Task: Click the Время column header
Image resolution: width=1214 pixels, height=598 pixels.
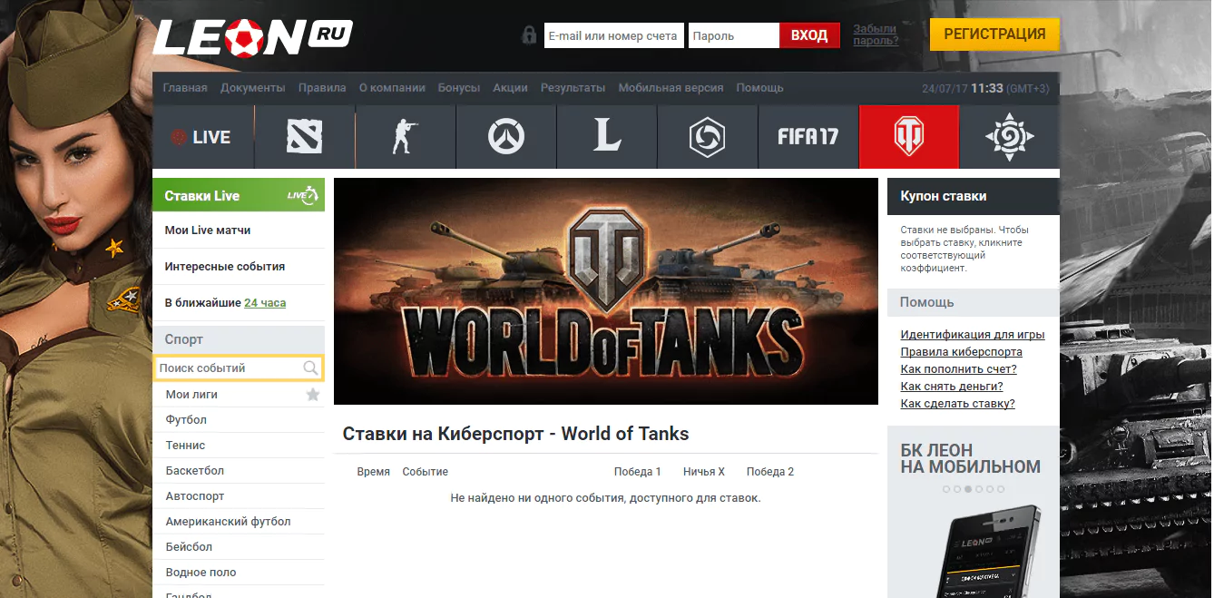Action: coord(374,472)
